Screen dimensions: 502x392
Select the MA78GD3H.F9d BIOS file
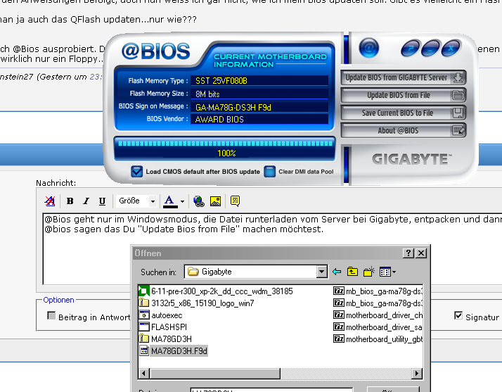click(x=174, y=351)
